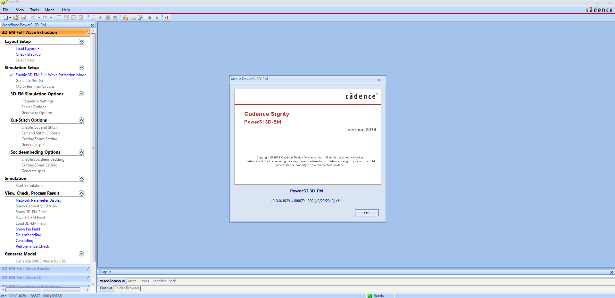Collapse Soc deembeding Options section

coord(81,152)
